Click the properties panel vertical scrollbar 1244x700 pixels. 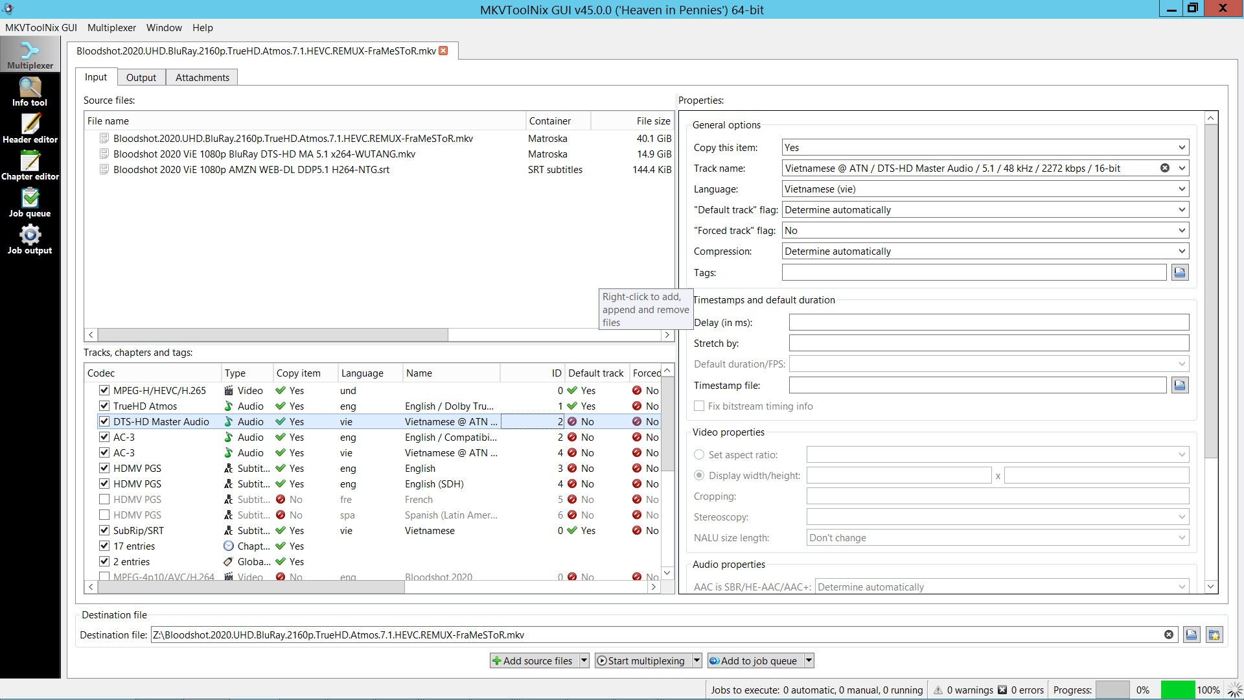(x=1210, y=290)
